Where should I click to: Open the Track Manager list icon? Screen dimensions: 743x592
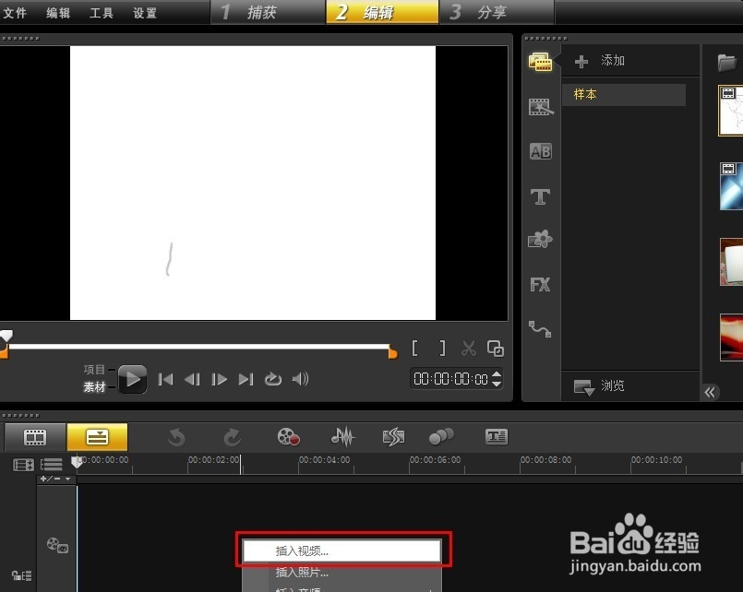[x=51, y=465]
